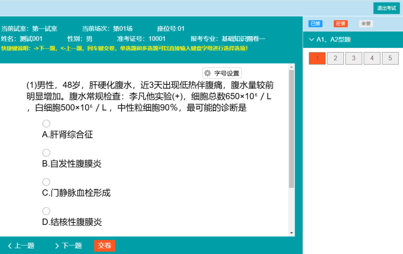Viewport: 403px width, 254px height.
Task: Jump to question 4
Action: tap(372, 58)
